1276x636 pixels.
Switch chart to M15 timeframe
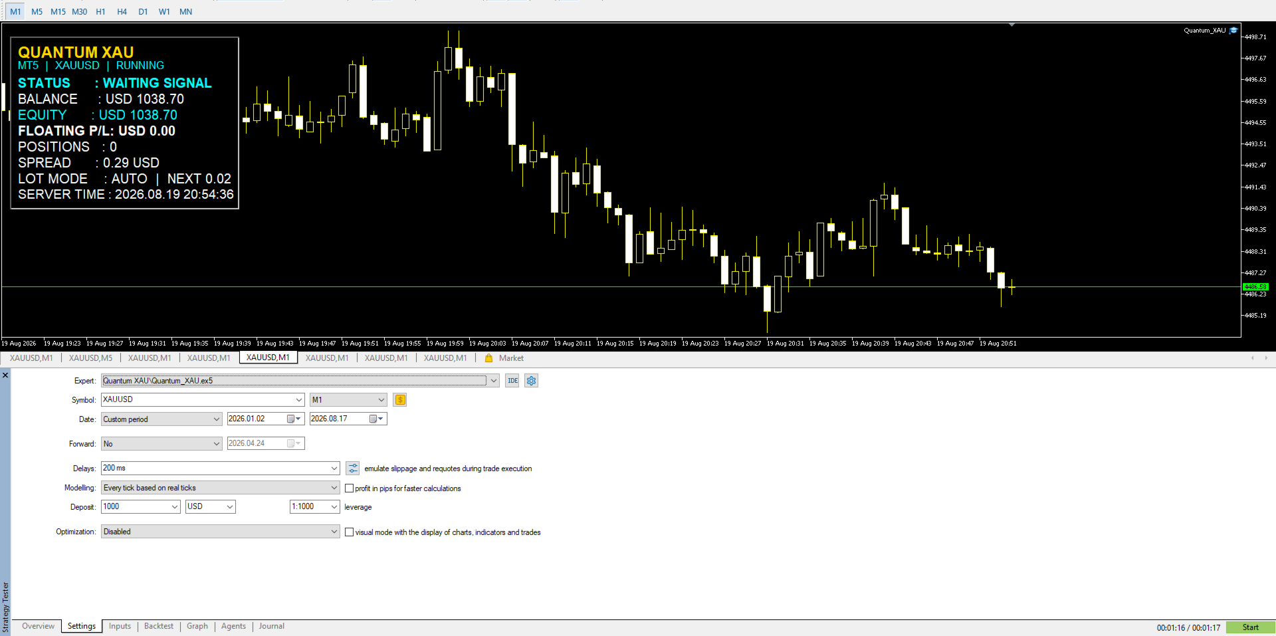pos(58,12)
